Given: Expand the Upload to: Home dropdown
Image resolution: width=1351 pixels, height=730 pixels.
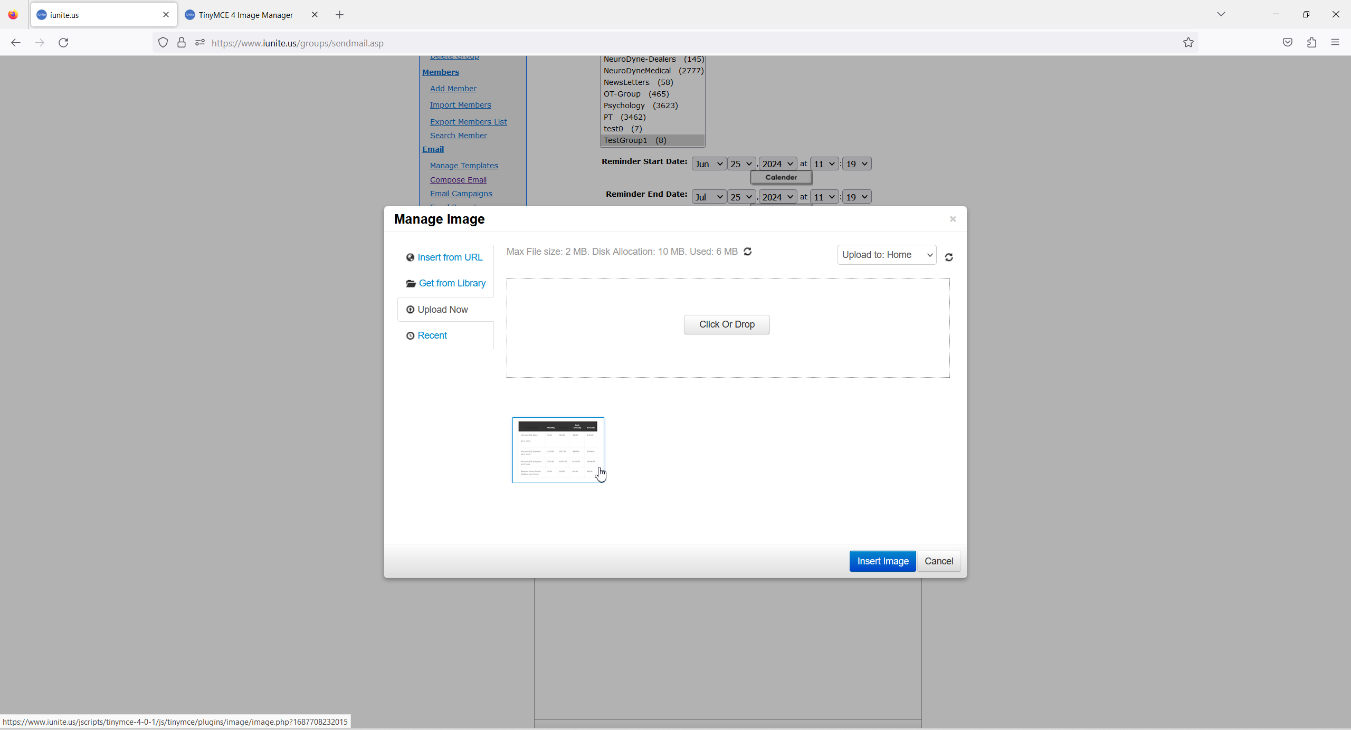Looking at the screenshot, I should 887,255.
